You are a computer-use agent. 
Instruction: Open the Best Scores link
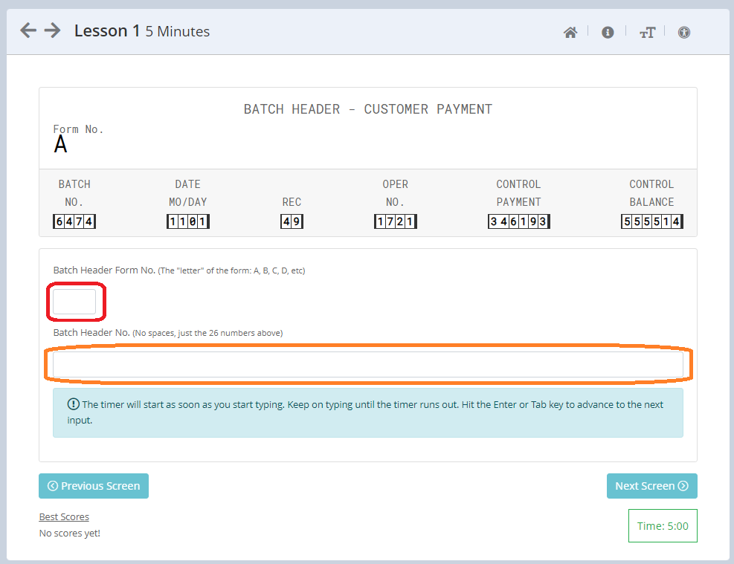click(64, 516)
